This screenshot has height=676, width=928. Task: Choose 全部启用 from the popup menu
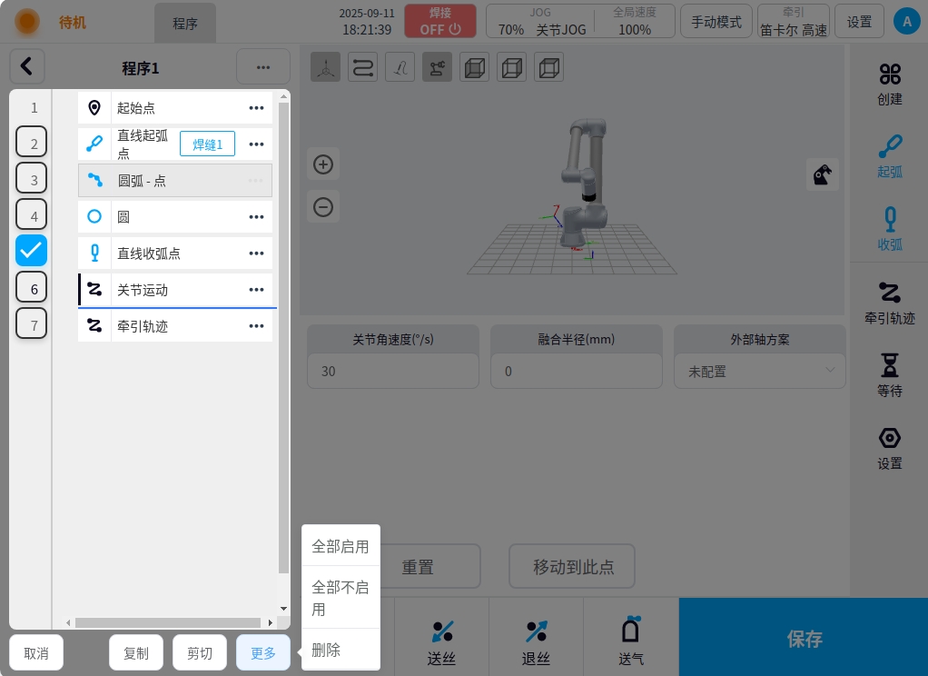[x=341, y=546]
